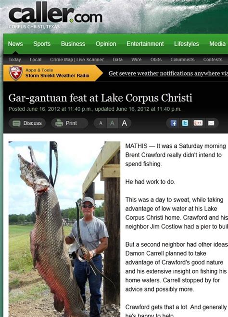The width and height of the screenshot is (228, 317).
Task: Select the smallest text size A
Action: 101,123
